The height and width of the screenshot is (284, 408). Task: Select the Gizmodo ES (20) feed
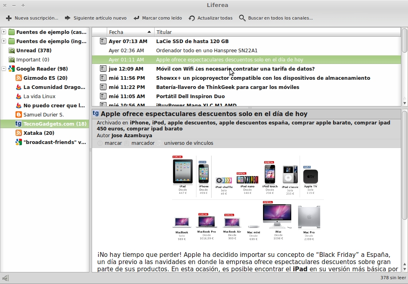point(45,78)
